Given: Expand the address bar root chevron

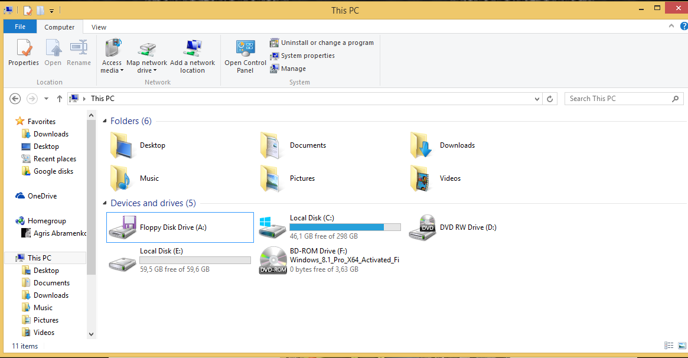Looking at the screenshot, I should point(84,99).
